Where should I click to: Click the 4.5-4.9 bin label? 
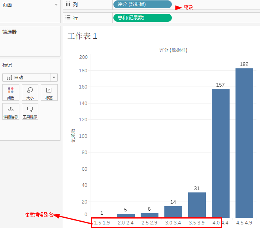pyautogui.click(x=244, y=223)
